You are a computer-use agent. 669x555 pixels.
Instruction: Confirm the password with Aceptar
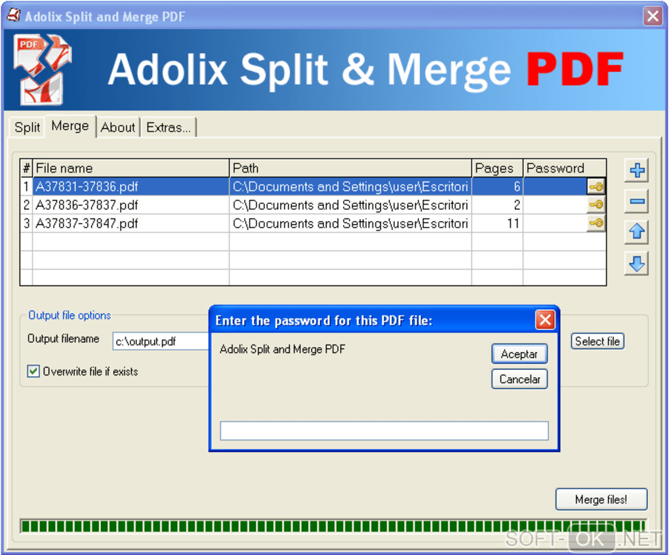(519, 354)
